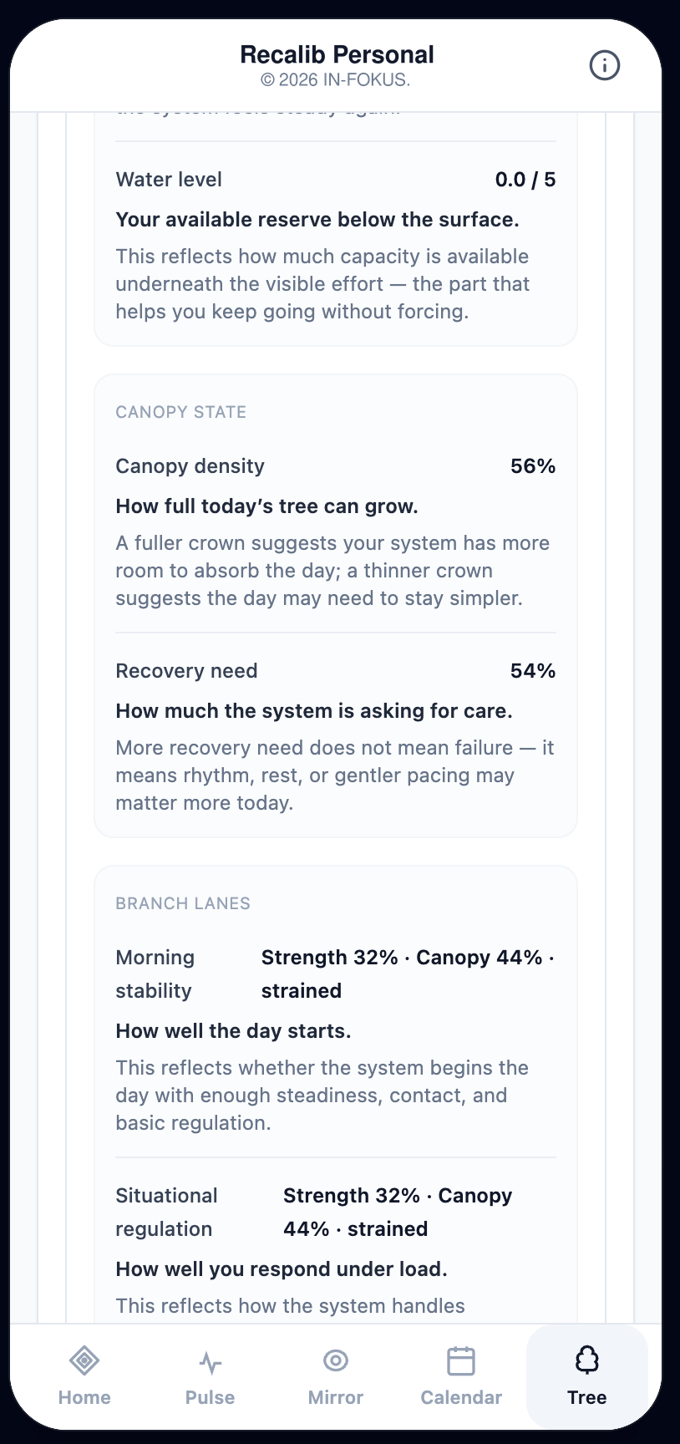This screenshot has width=680, height=1444.
Task: Click the 0.0 / 5 water level value
Action: (x=525, y=180)
